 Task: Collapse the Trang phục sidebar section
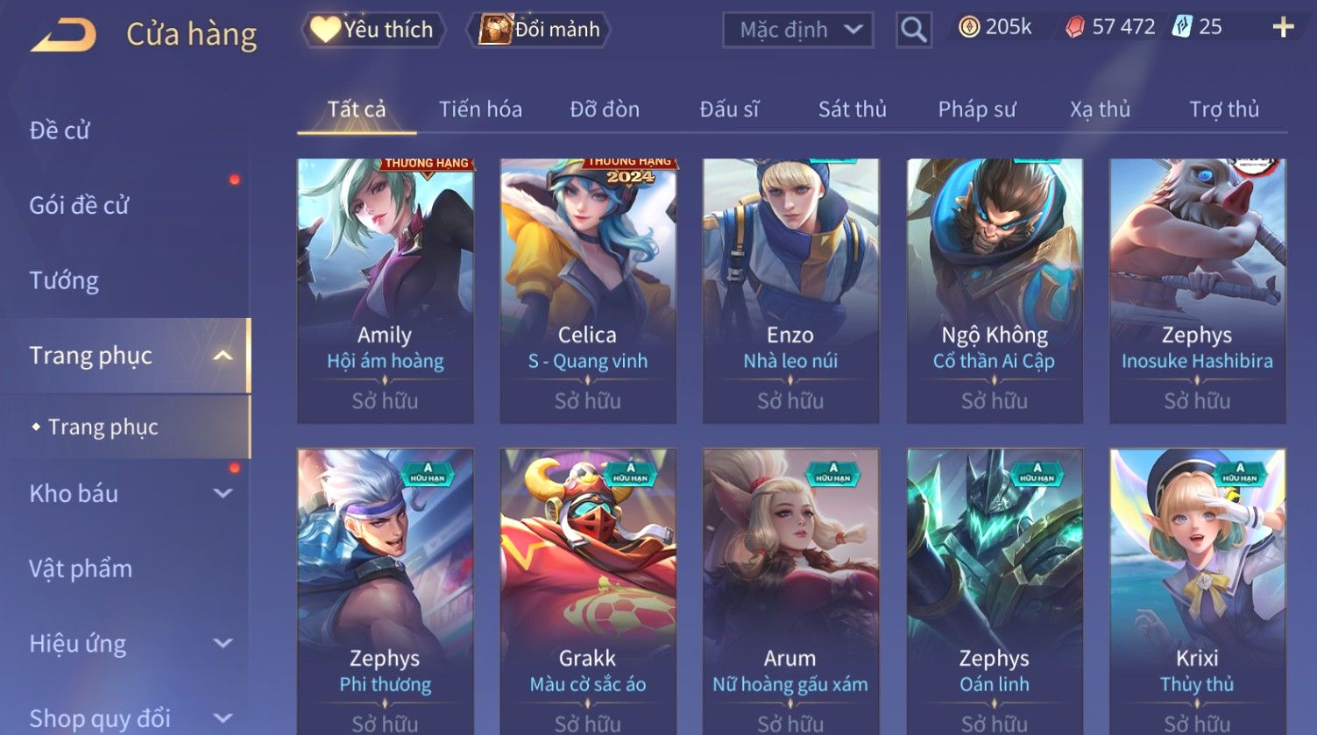(x=223, y=356)
